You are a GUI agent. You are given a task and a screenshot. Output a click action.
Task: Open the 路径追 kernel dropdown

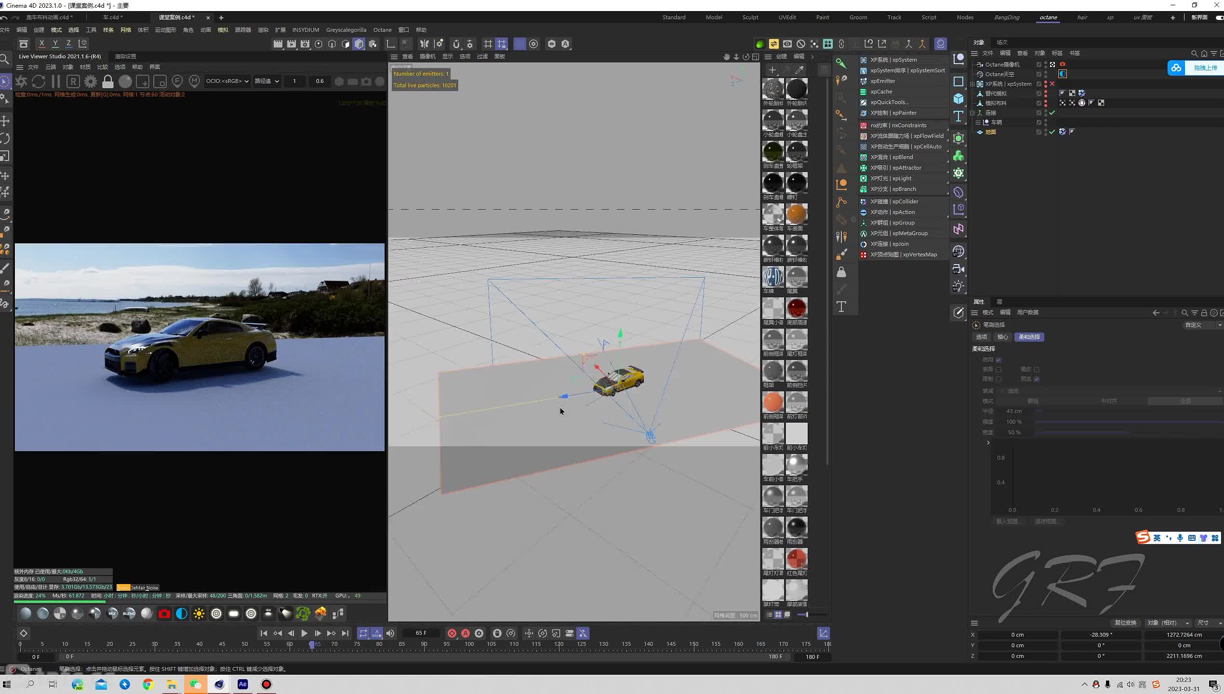(266, 81)
